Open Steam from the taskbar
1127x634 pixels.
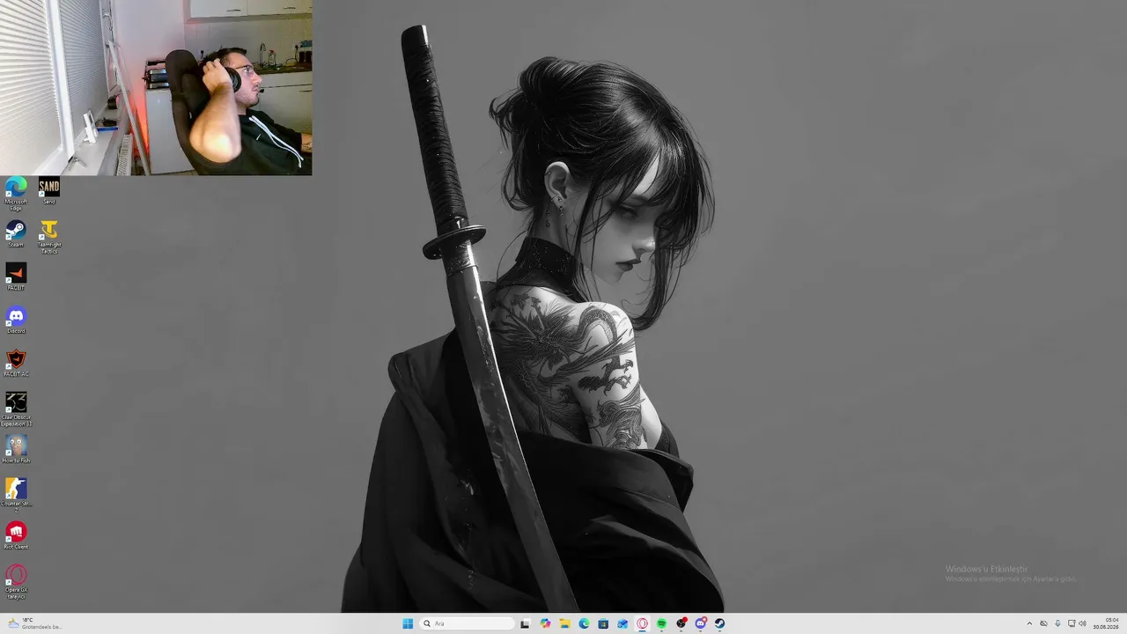pyautogui.click(x=720, y=623)
